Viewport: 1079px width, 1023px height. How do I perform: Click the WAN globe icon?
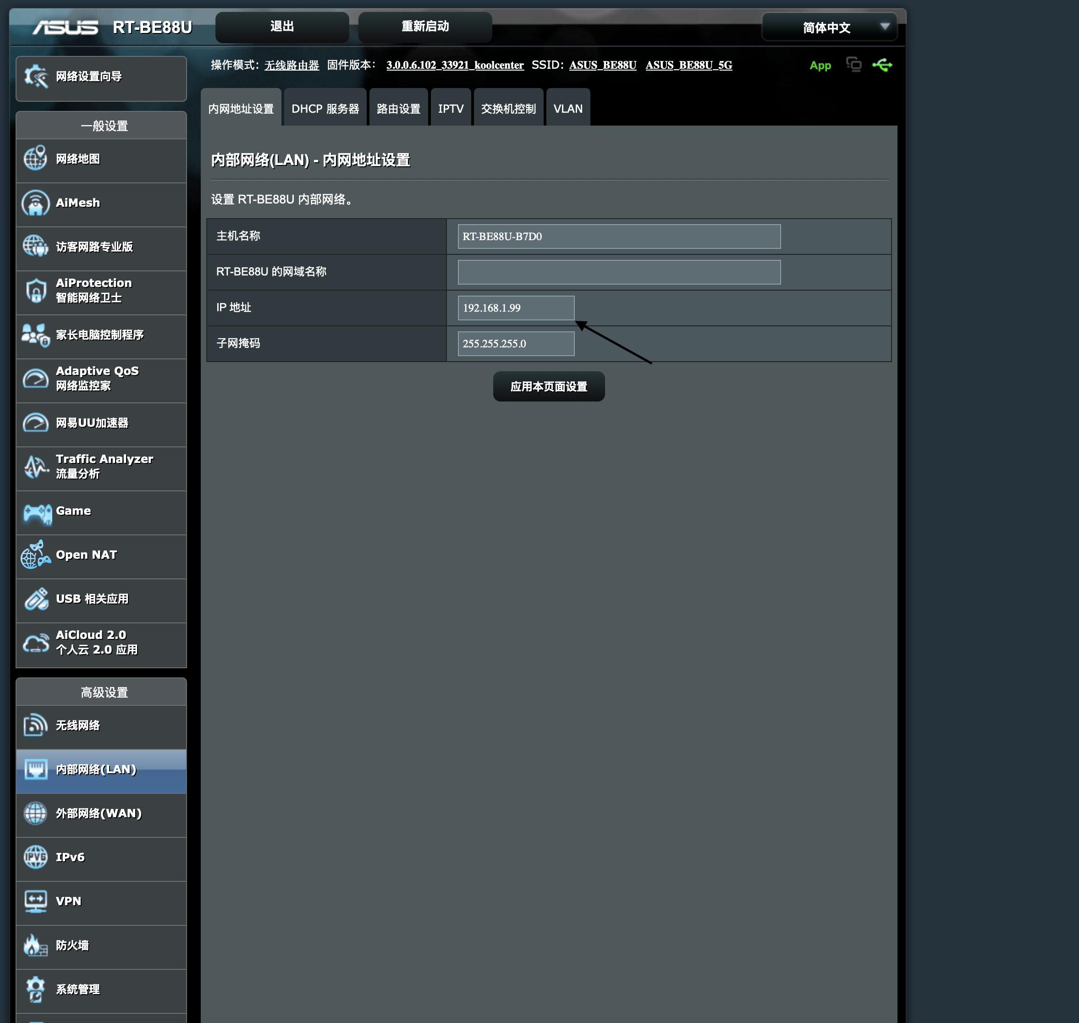coord(35,813)
